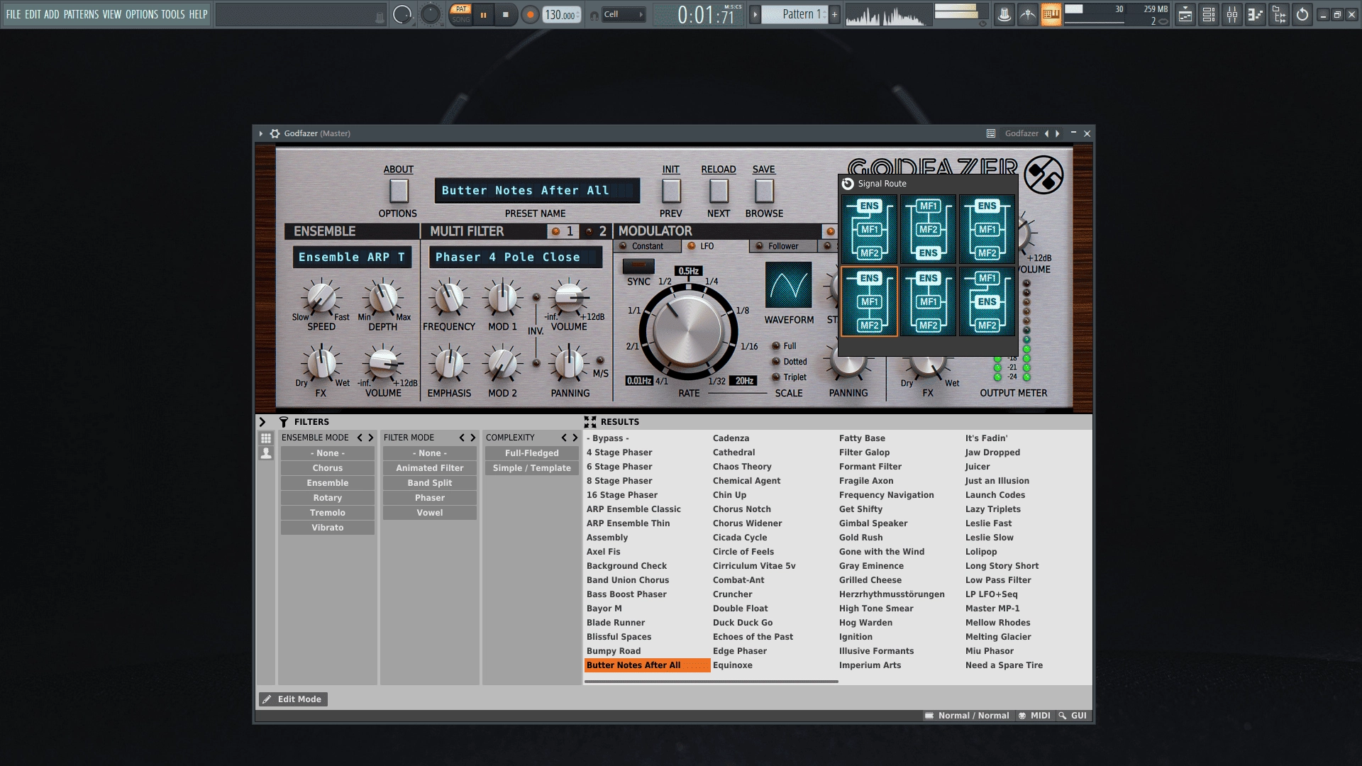Click the large LFO RATE knob
The width and height of the screenshot is (1362, 766).
click(x=687, y=332)
